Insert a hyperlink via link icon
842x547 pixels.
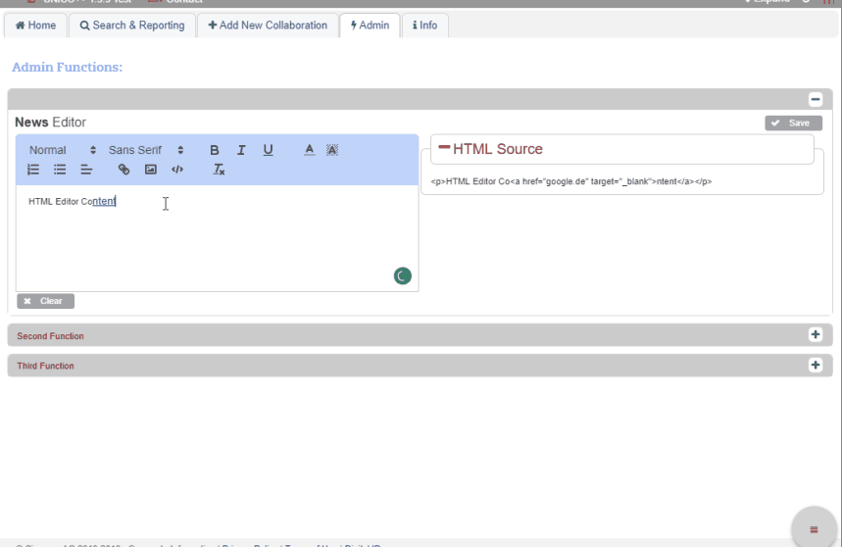tap(124, 170)
